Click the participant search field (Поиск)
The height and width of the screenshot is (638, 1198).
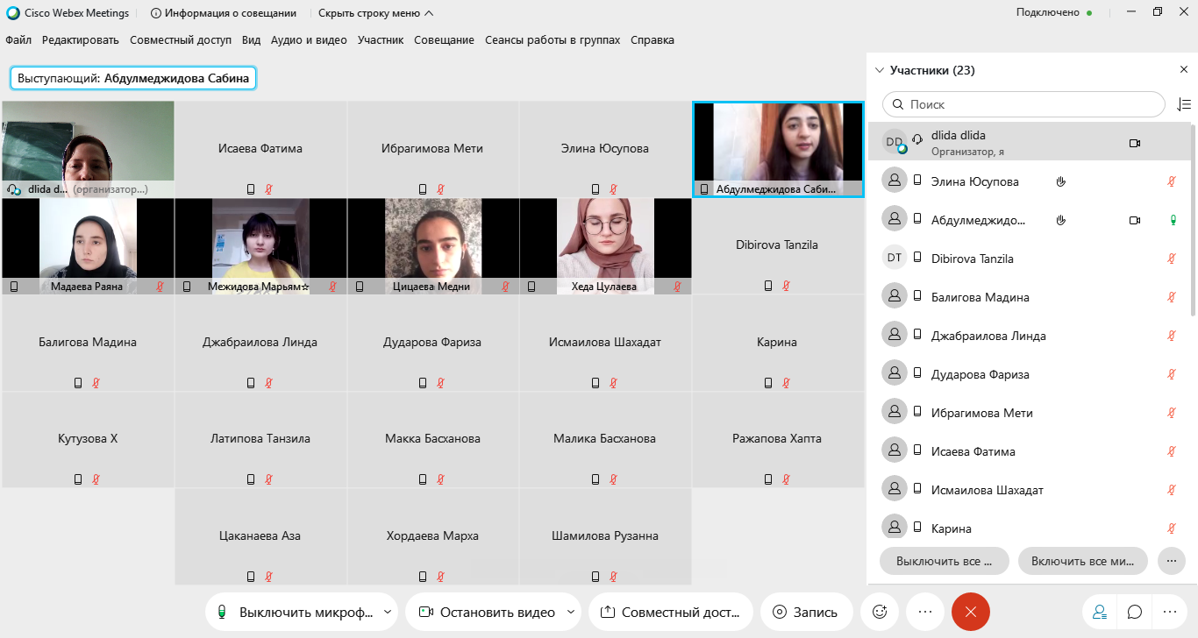coord(1023,104)
